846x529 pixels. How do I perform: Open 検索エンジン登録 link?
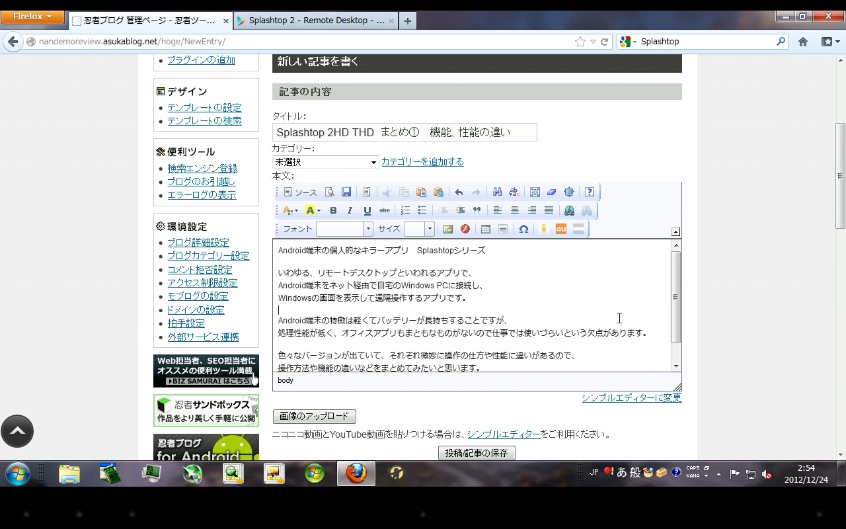202,169
